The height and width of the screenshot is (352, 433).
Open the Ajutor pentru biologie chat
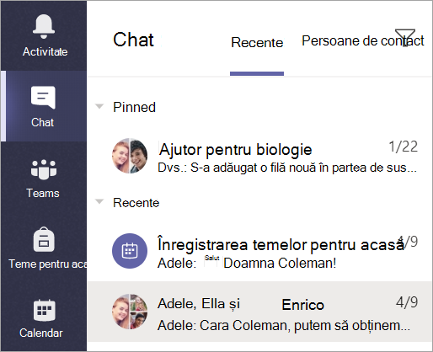point(259,156)
